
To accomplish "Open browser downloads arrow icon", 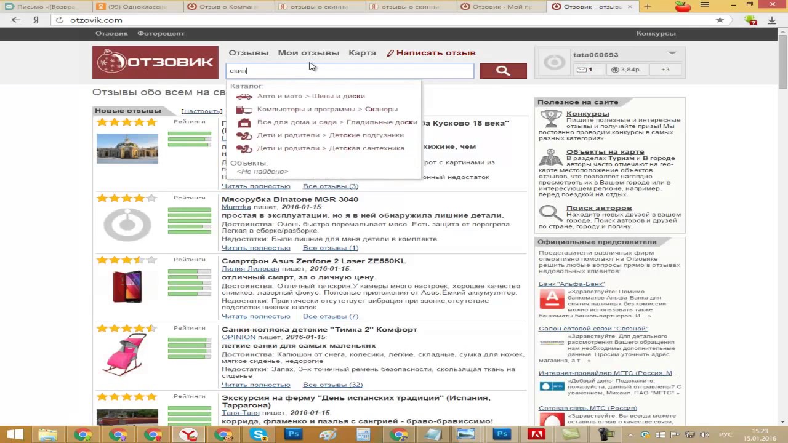I will pos(772,20).
